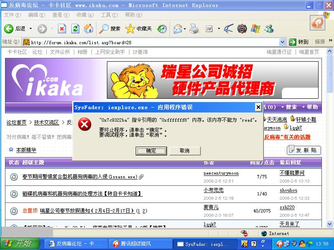This screenshot has height=250, width=334.
Task: Open author newcenturymoon's profile
Action: pos(221,173)
